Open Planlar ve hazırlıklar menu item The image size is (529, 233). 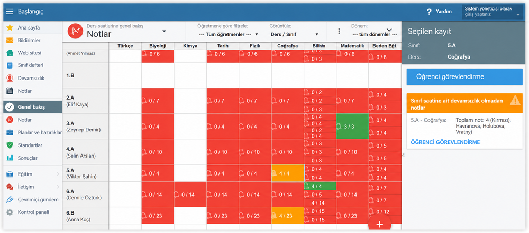(33, 132)
